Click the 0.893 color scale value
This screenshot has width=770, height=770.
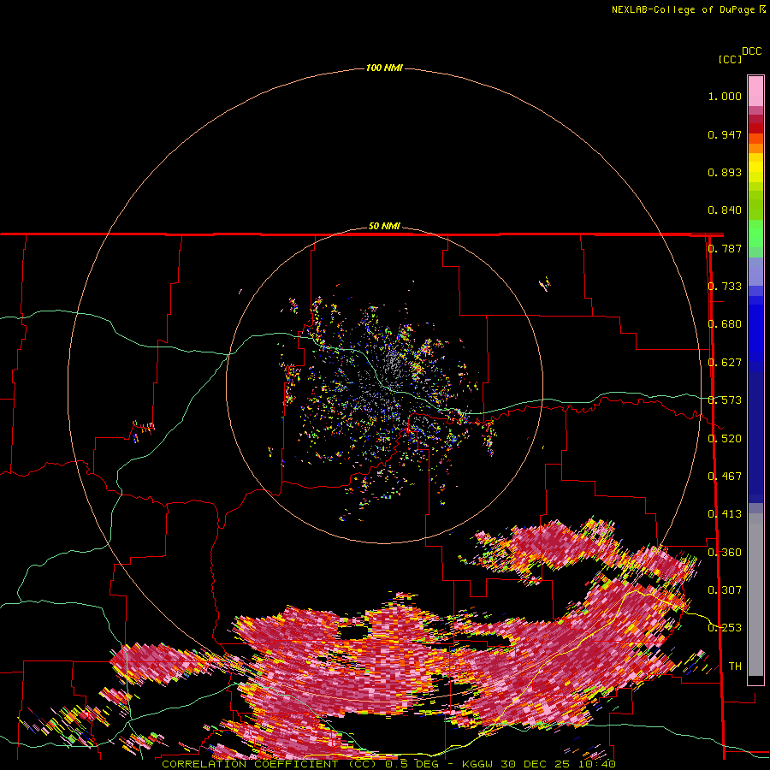725,172
